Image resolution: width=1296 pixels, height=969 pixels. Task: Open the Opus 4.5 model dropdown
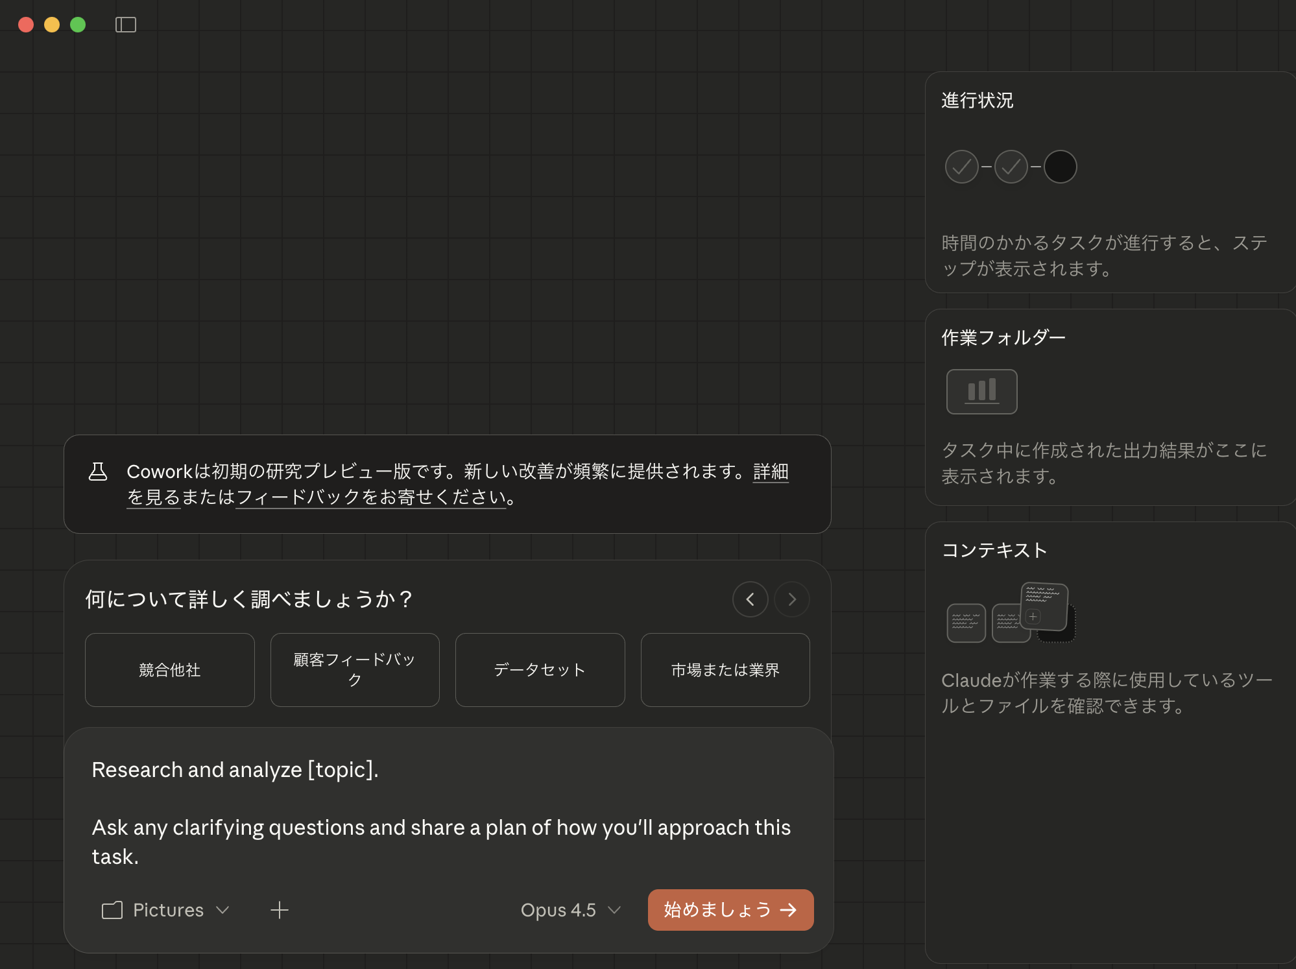point(570,910)
